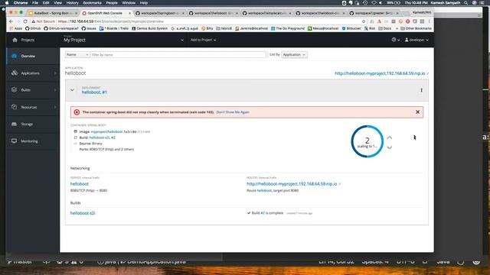Image resolution: width=490 pixels, height=275 pixels.
Task: Switch to the workspace7/greeter GitHub tab
Action: [x=374, y=13]
